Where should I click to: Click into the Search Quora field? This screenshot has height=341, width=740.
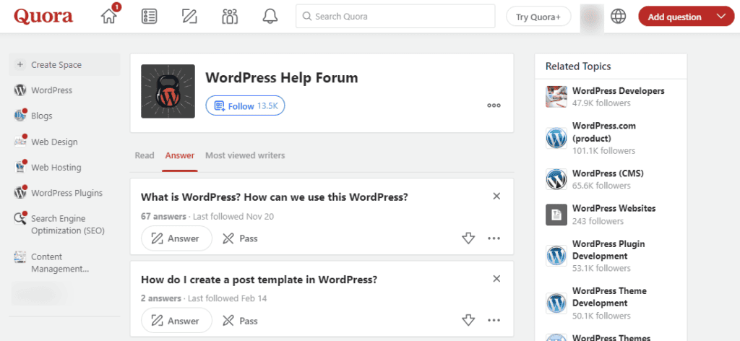point(395,17)
